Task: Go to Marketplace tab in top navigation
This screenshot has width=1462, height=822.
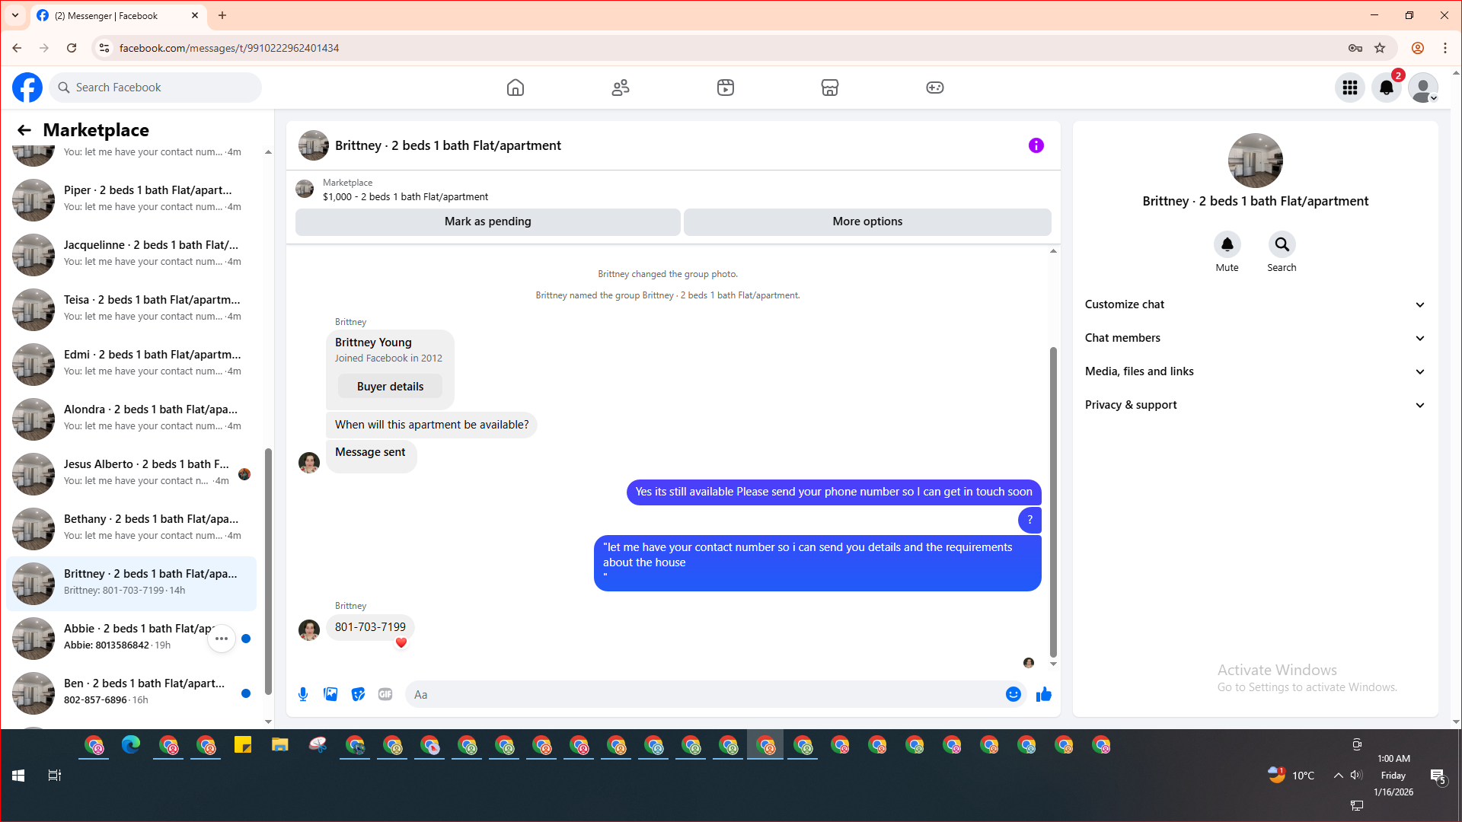Action: click(x=829, y=88)
